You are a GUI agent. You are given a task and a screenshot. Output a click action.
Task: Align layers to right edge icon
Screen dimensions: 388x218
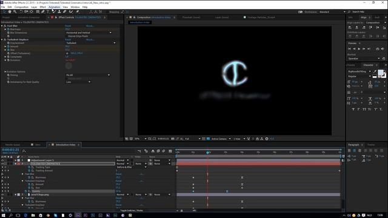point(364,28)
